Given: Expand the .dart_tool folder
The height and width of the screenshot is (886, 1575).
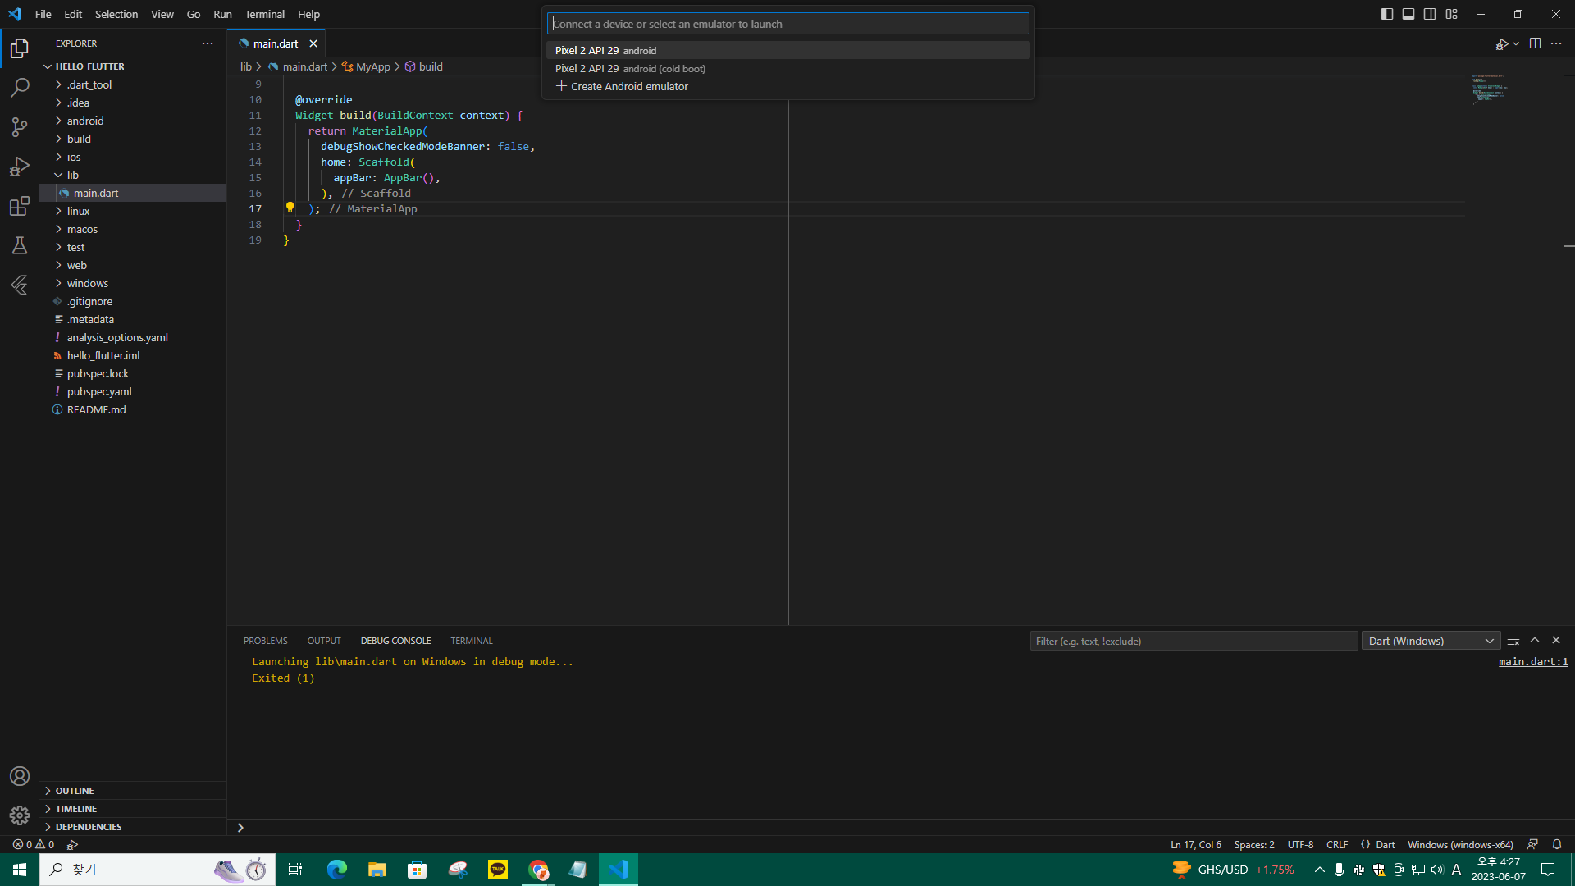Looking at the screenshot, I should coord(133,84).
